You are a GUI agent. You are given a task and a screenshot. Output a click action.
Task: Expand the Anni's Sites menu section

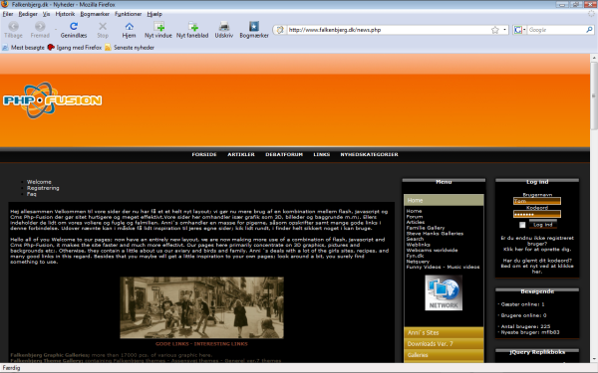tap(444, 332)
